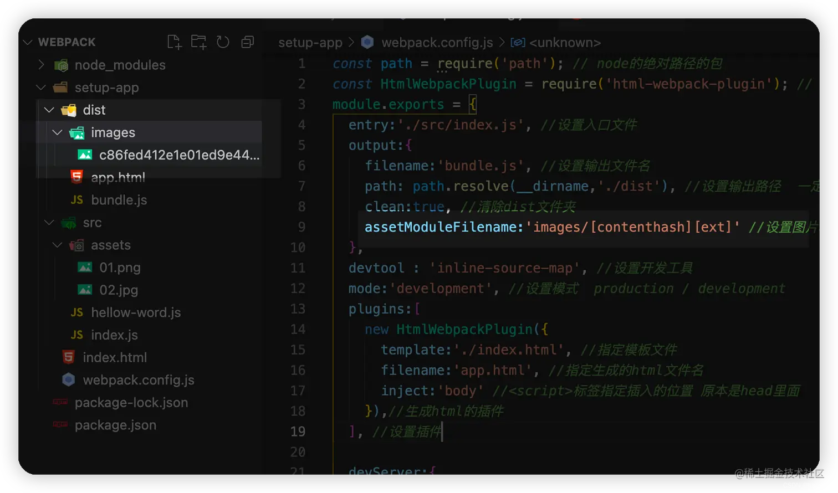The height and width of the screenshot is (493, 838).
Task: Collapse the dist folder chevron
Action: click(x=49, y=110)
